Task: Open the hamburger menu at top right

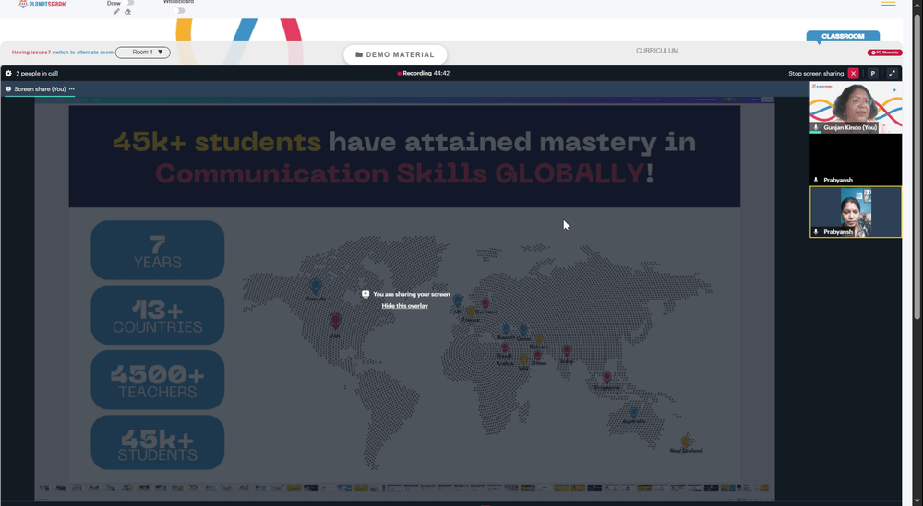Action: point(888,4)
